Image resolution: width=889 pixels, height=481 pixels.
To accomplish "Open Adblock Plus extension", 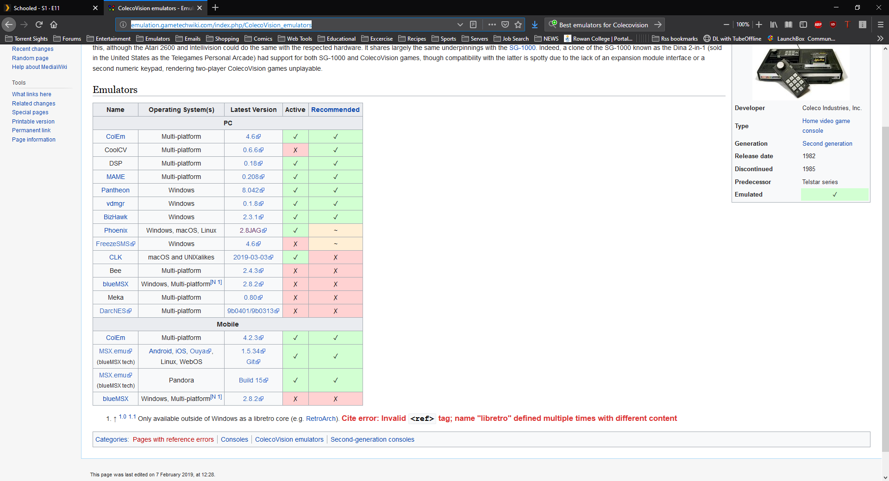I will click(x=818, y=25).
